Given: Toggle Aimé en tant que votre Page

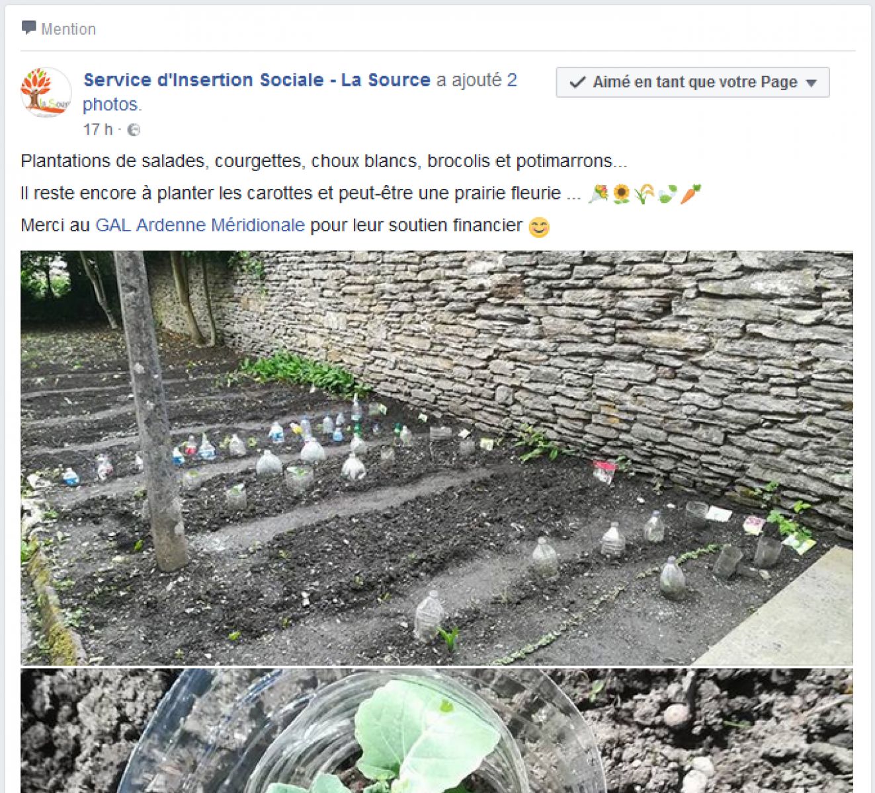Looking at the screenshot, I should tap(692, 82).
